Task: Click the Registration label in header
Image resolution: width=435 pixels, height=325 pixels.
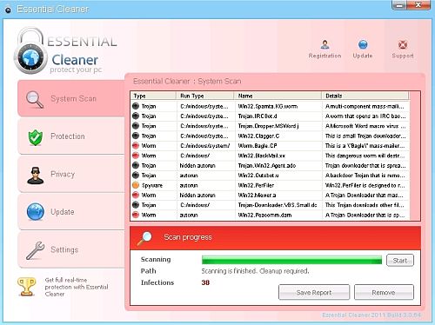Action: pyautogui.click(x=325, y=56)
